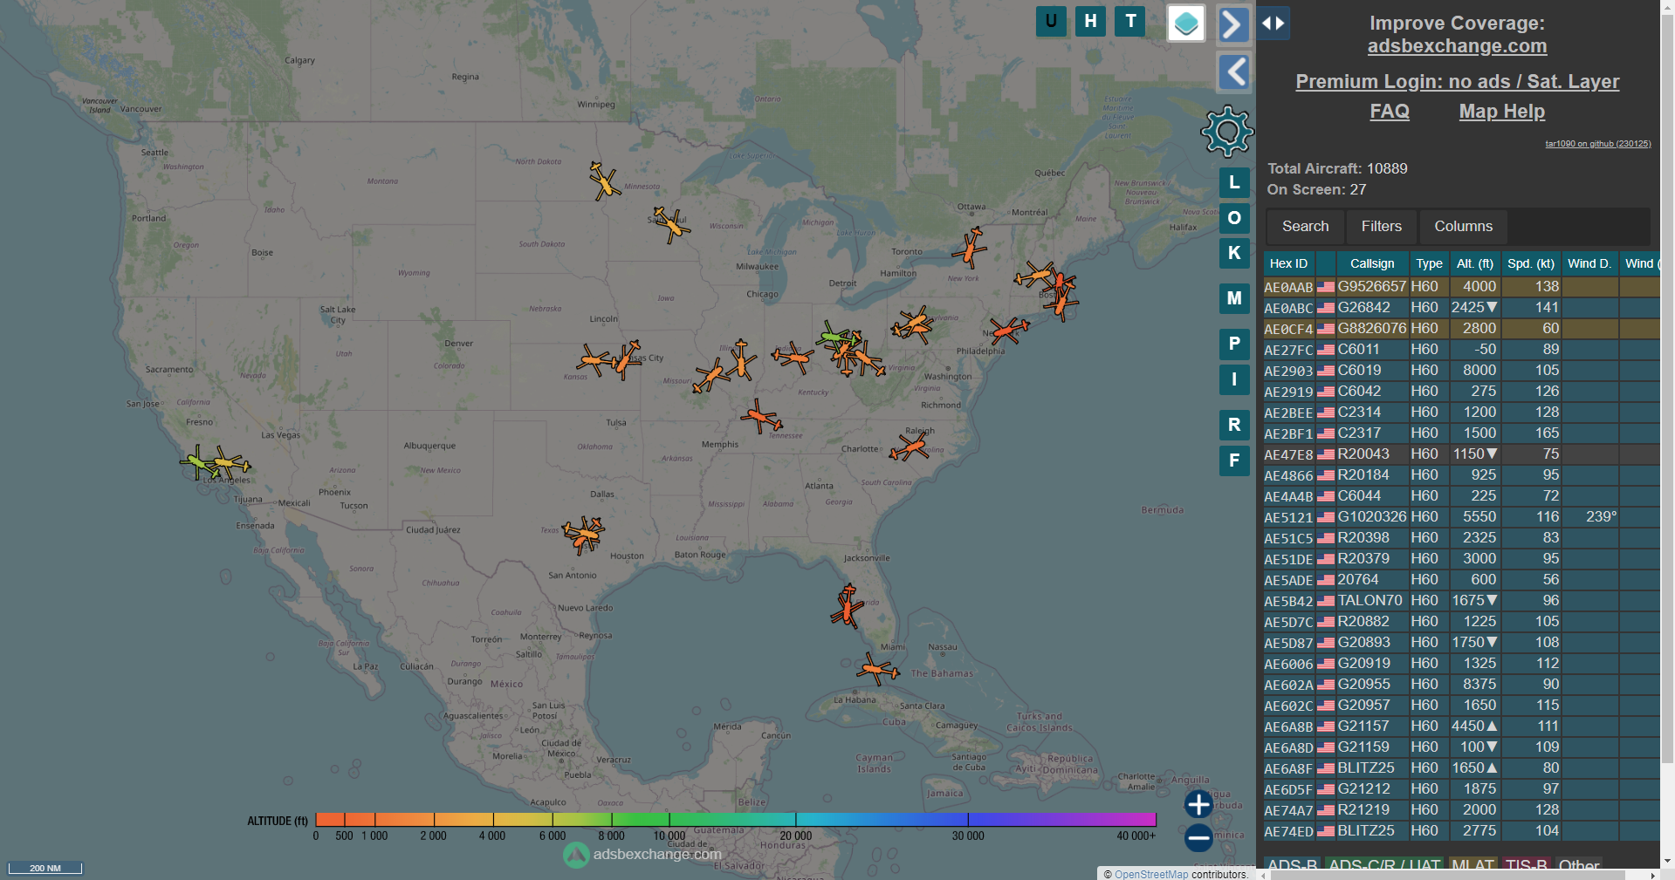1675x880 pixels.
Task: Click the horizontal scrollbar under the table
Action: tap(1449, 875)
